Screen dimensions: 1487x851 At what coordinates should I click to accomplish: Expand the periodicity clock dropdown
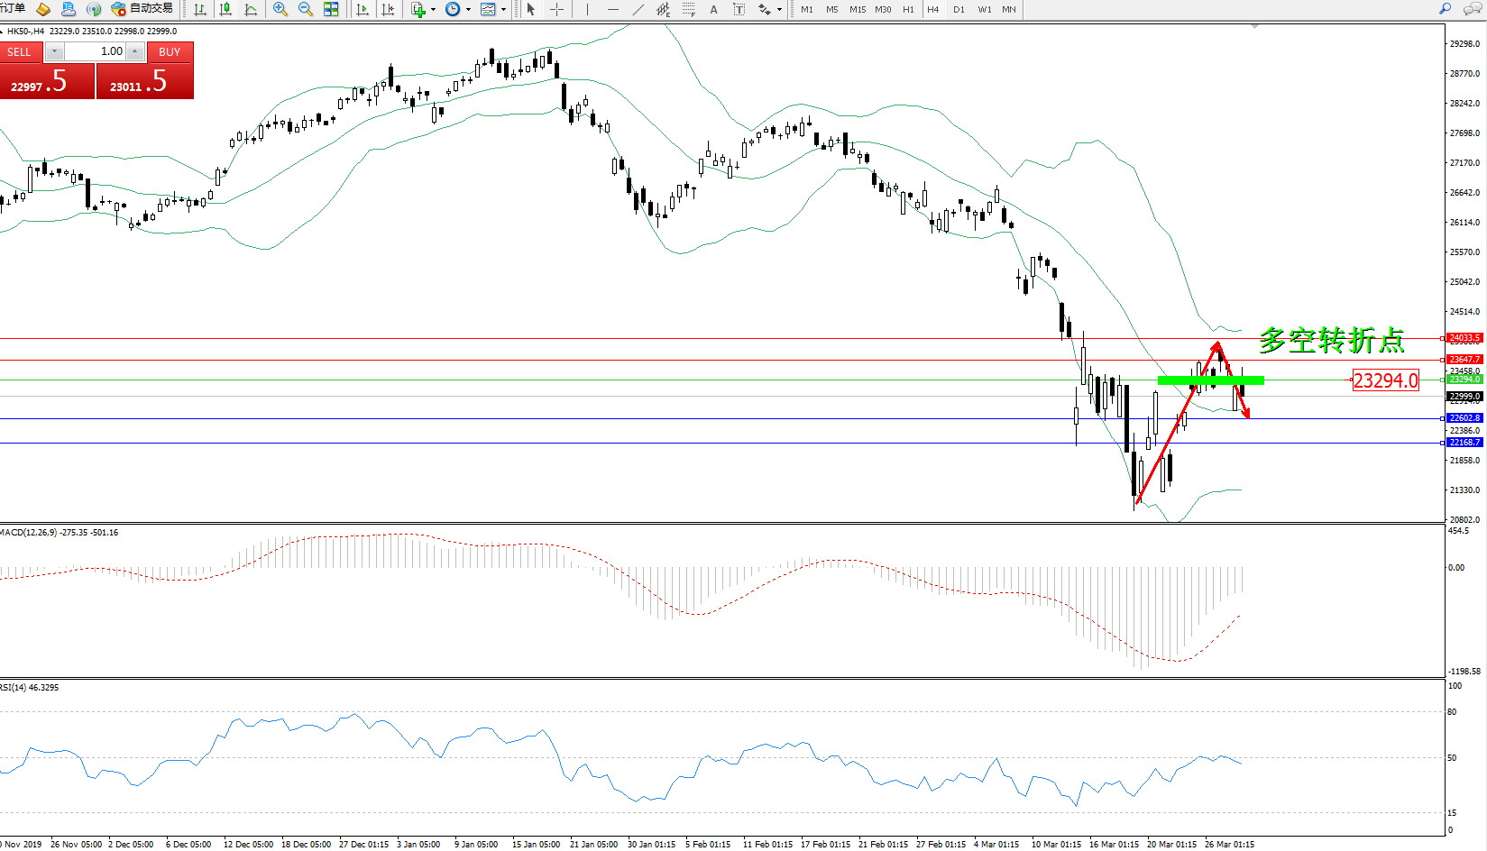(468, 9)
